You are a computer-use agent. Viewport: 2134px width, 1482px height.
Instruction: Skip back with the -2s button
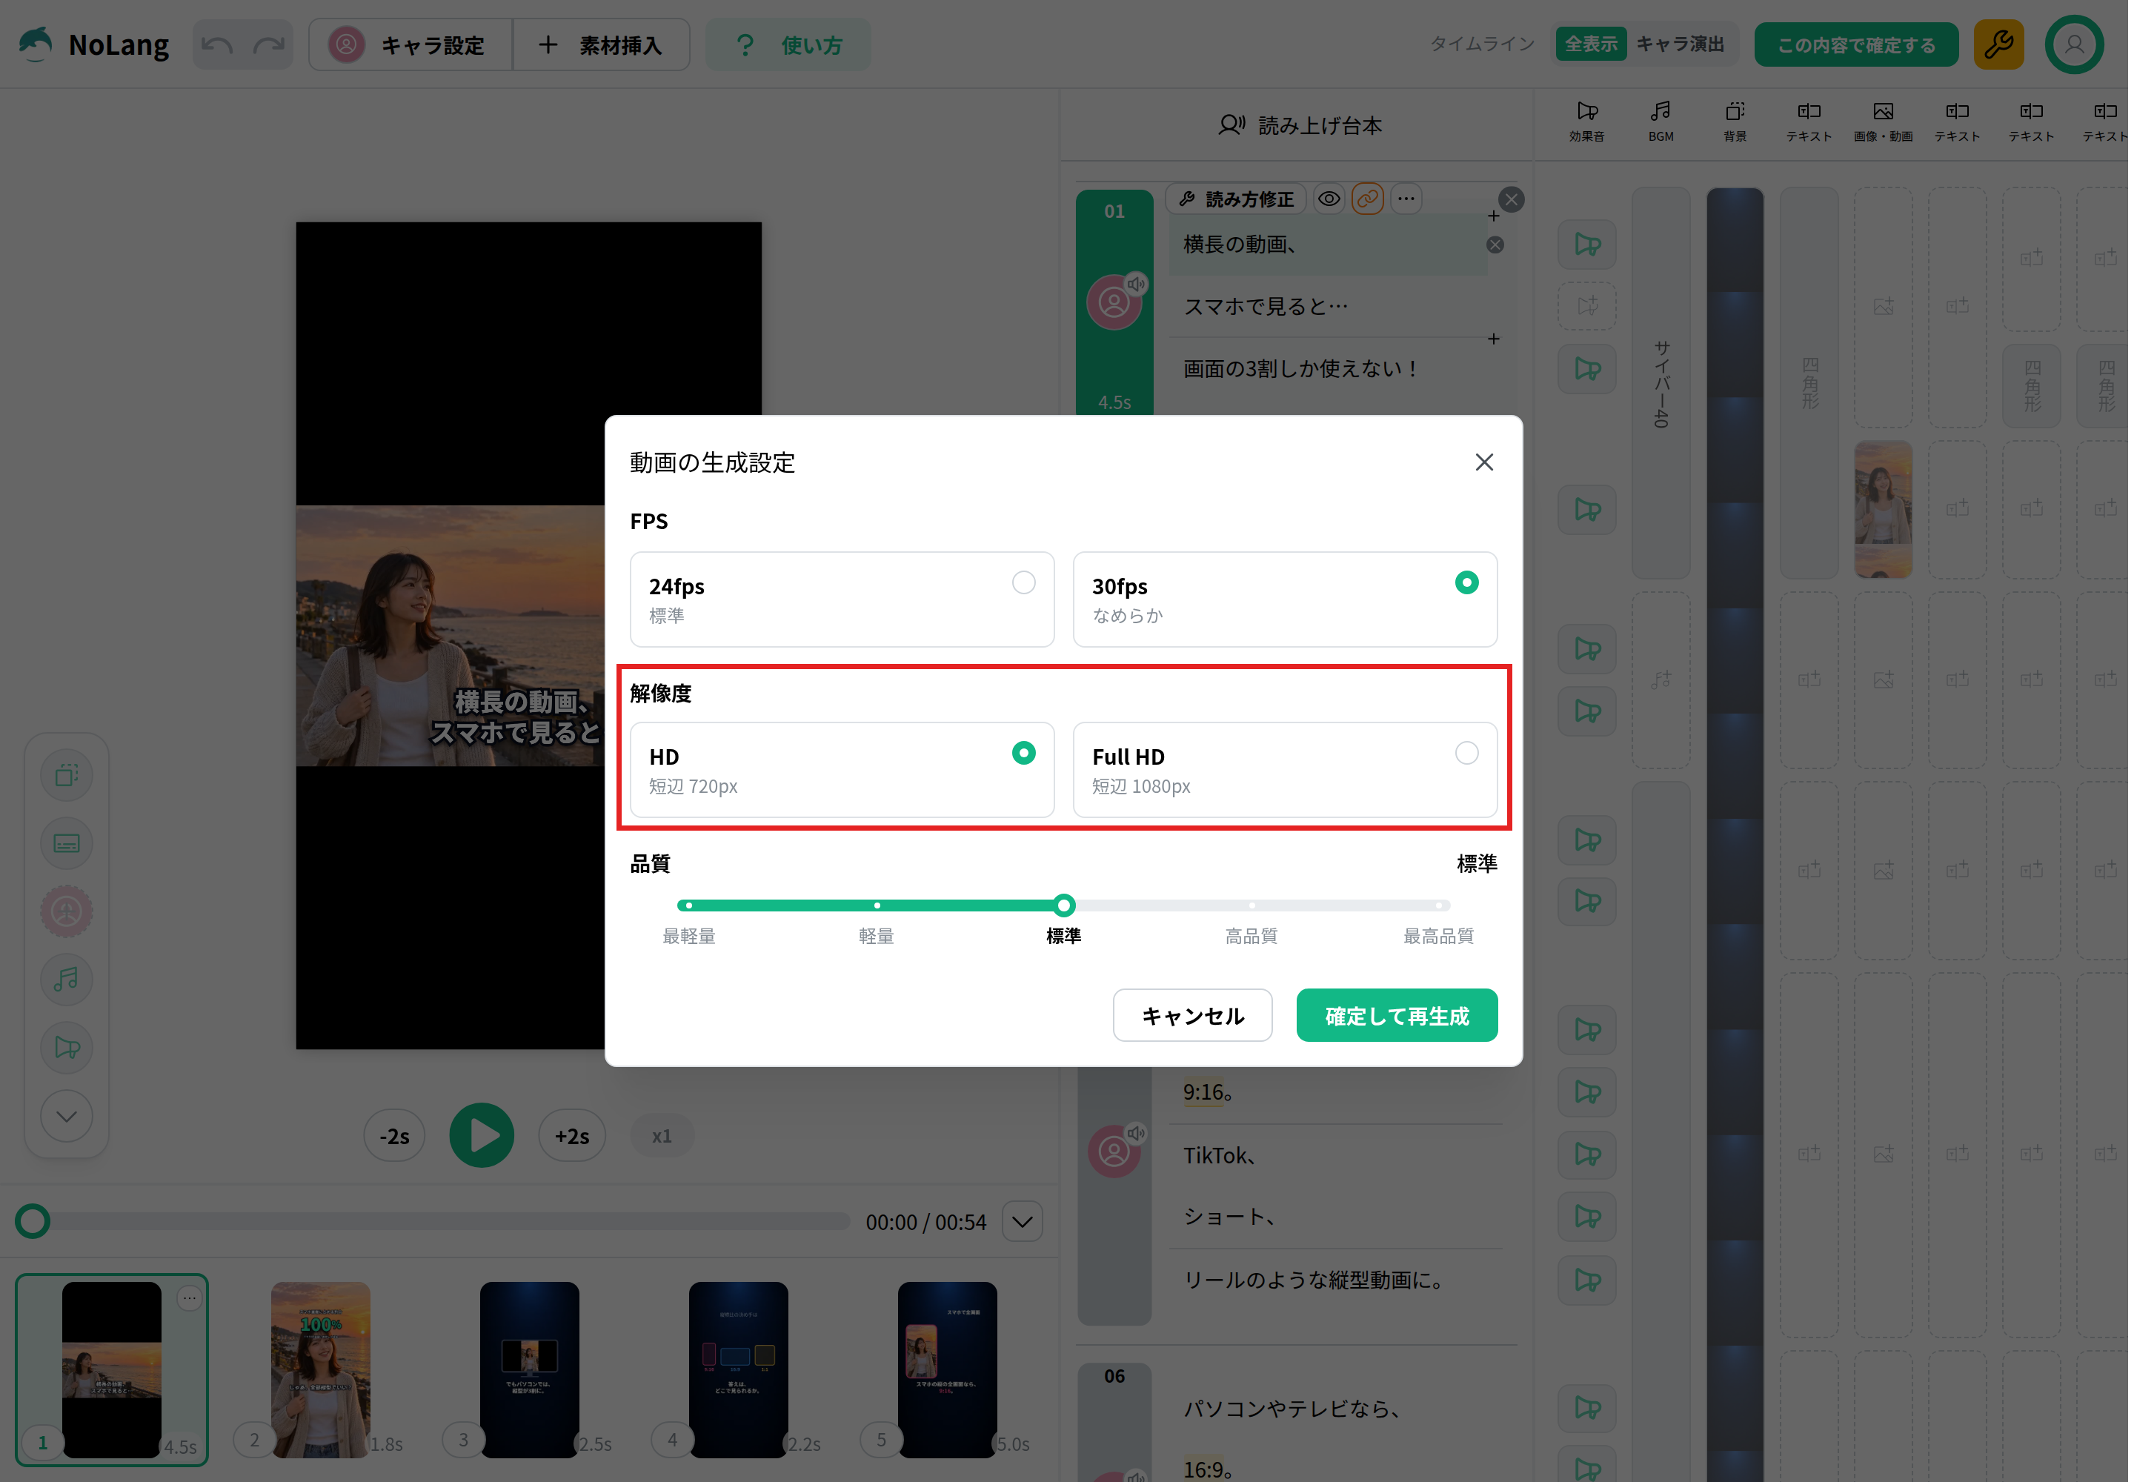[393, 1134]
